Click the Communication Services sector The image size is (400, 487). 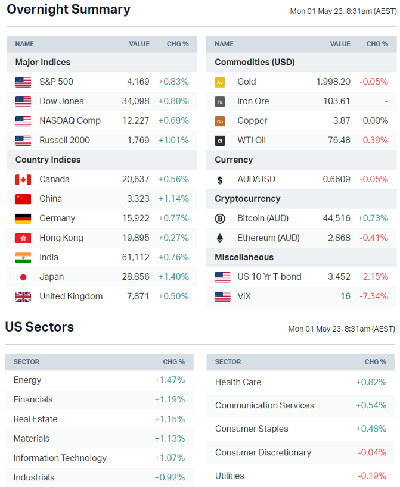point(264,405)
